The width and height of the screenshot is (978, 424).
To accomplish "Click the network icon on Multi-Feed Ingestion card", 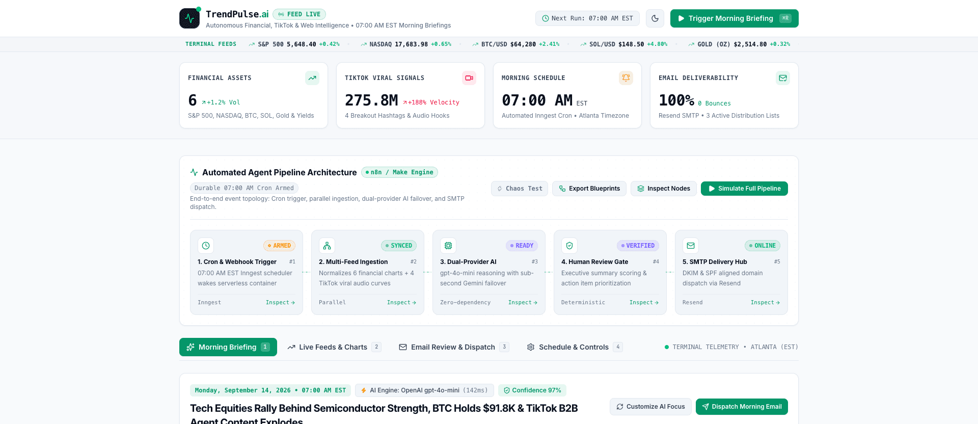I will click(327, 246).
